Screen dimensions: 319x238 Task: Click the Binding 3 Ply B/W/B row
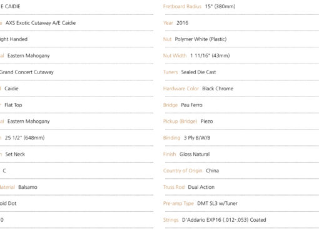pyautogui.click(x=242, y=138)
